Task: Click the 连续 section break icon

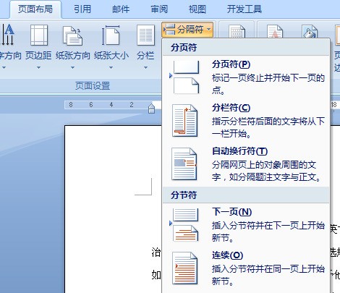Action: point(185,268)
